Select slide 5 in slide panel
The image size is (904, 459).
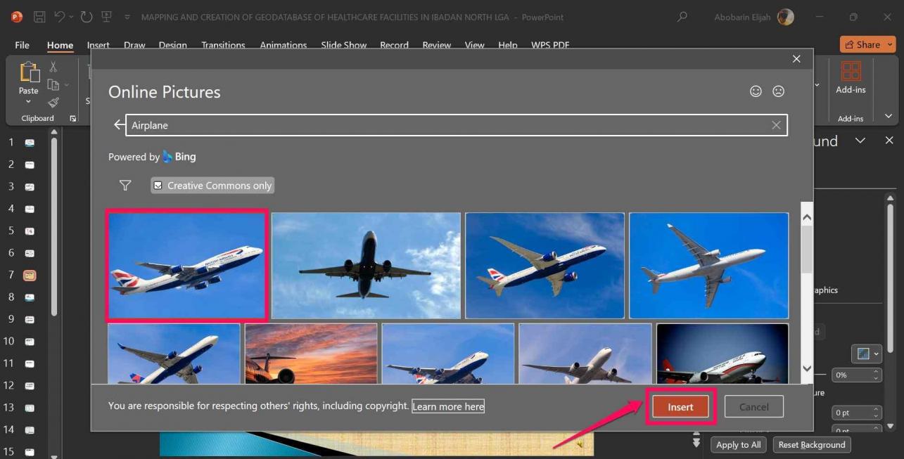point(30,231)
